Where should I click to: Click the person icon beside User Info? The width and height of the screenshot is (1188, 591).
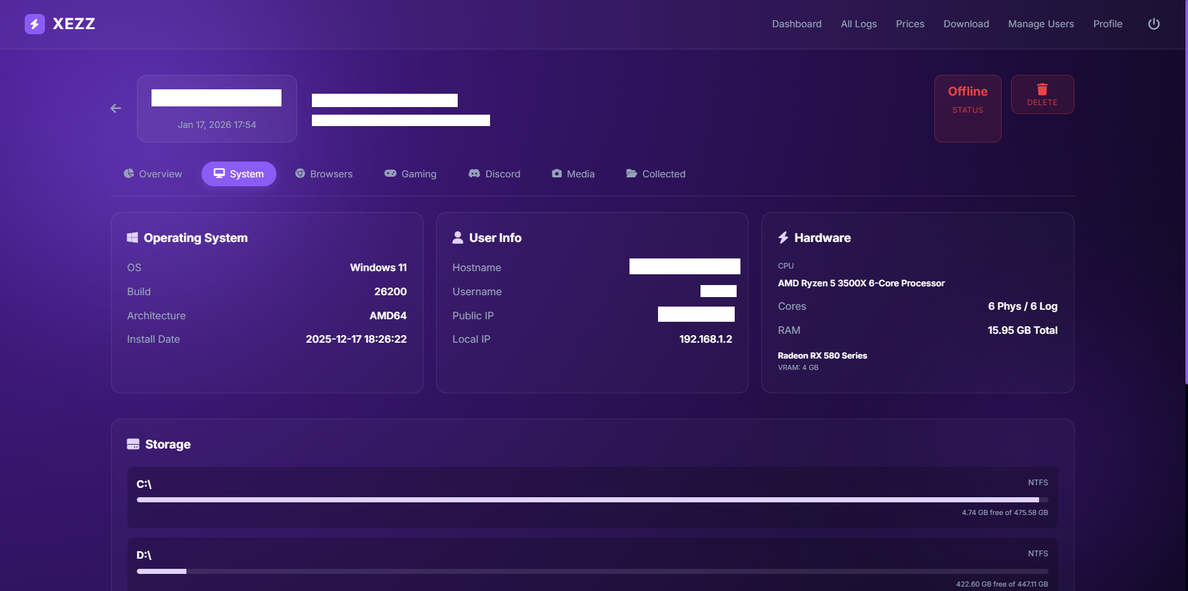pyautogui.click(x=458, y=238)
